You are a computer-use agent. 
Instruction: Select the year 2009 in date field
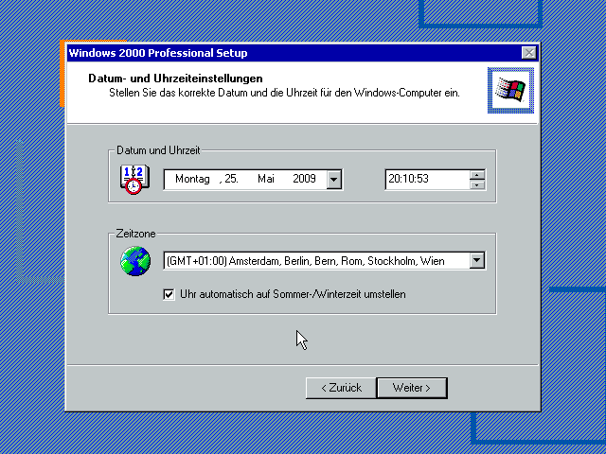pyautogui.click(x=304, y=179)
